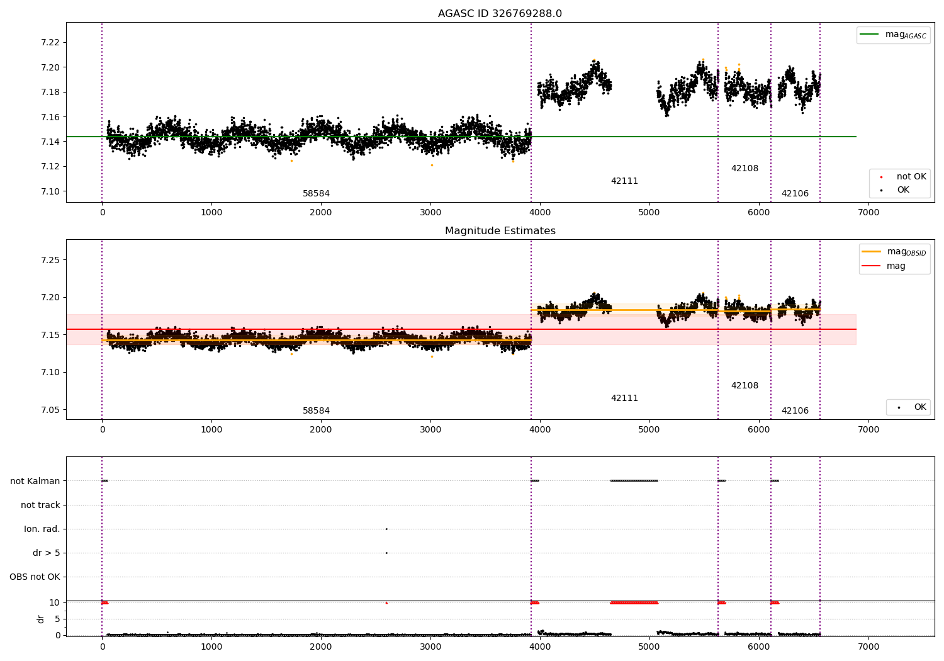This screenshot has height=661, width=944.
Task: Click label 42106 in Magnitude Estimates plot
Action: click(x=795, y=411)
